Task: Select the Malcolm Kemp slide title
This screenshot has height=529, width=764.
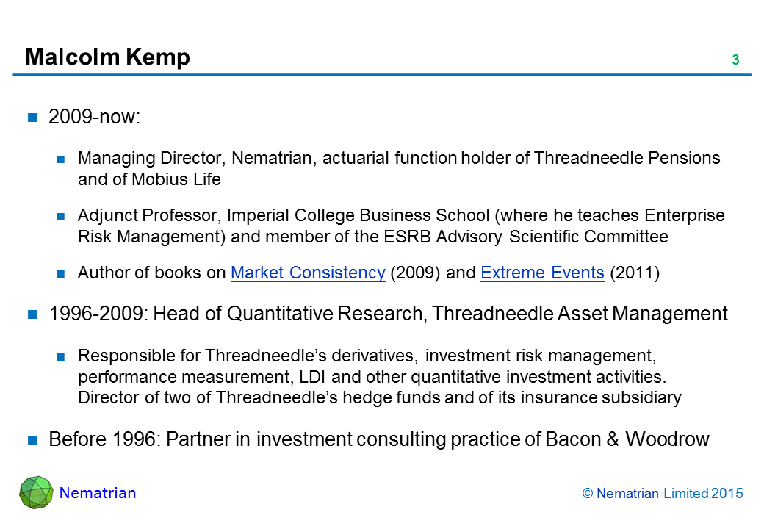Action: coord(107,57)
